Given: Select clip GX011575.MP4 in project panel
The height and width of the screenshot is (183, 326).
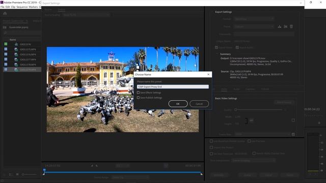Looking at the screenshot, I should click(x=28, y=49).
